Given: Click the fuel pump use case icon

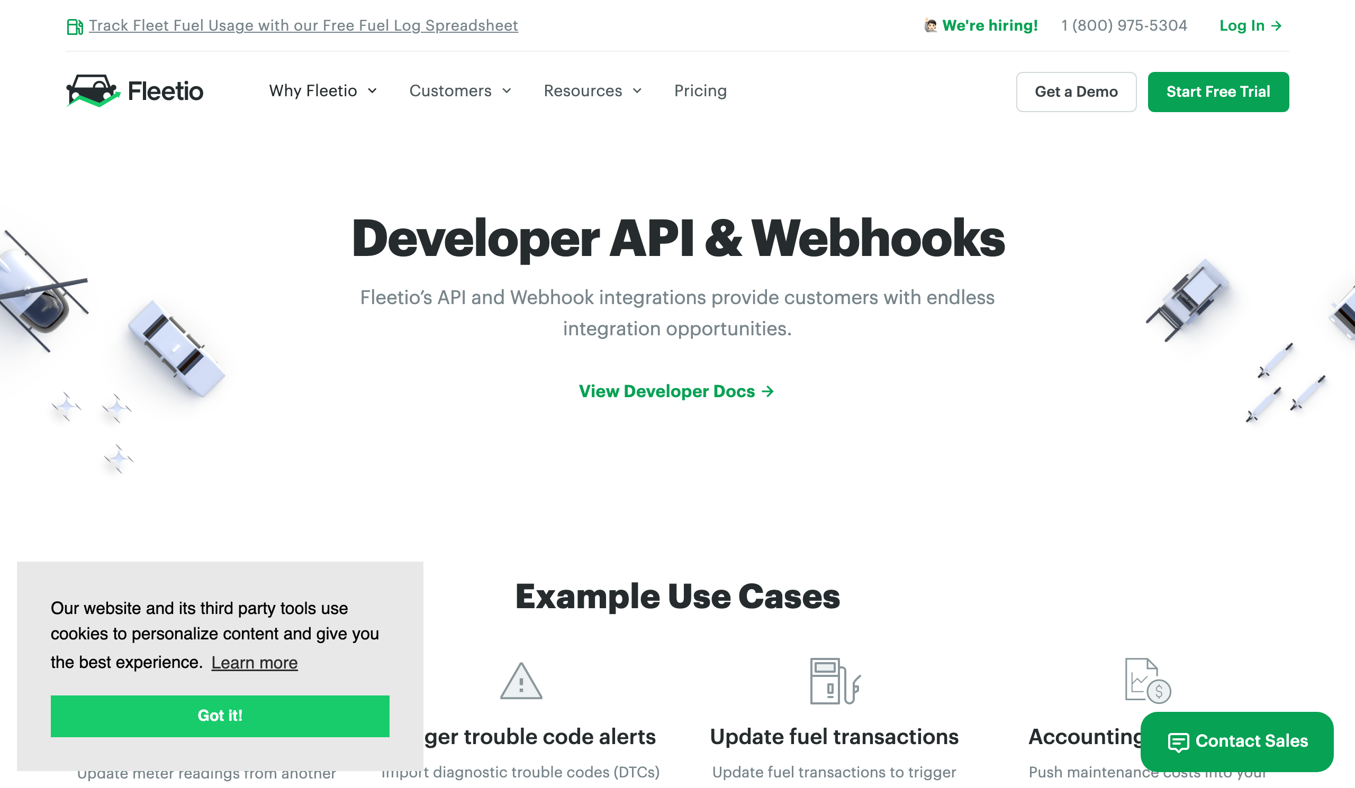Looking at the screenshot, I should [x=835, y=681].
